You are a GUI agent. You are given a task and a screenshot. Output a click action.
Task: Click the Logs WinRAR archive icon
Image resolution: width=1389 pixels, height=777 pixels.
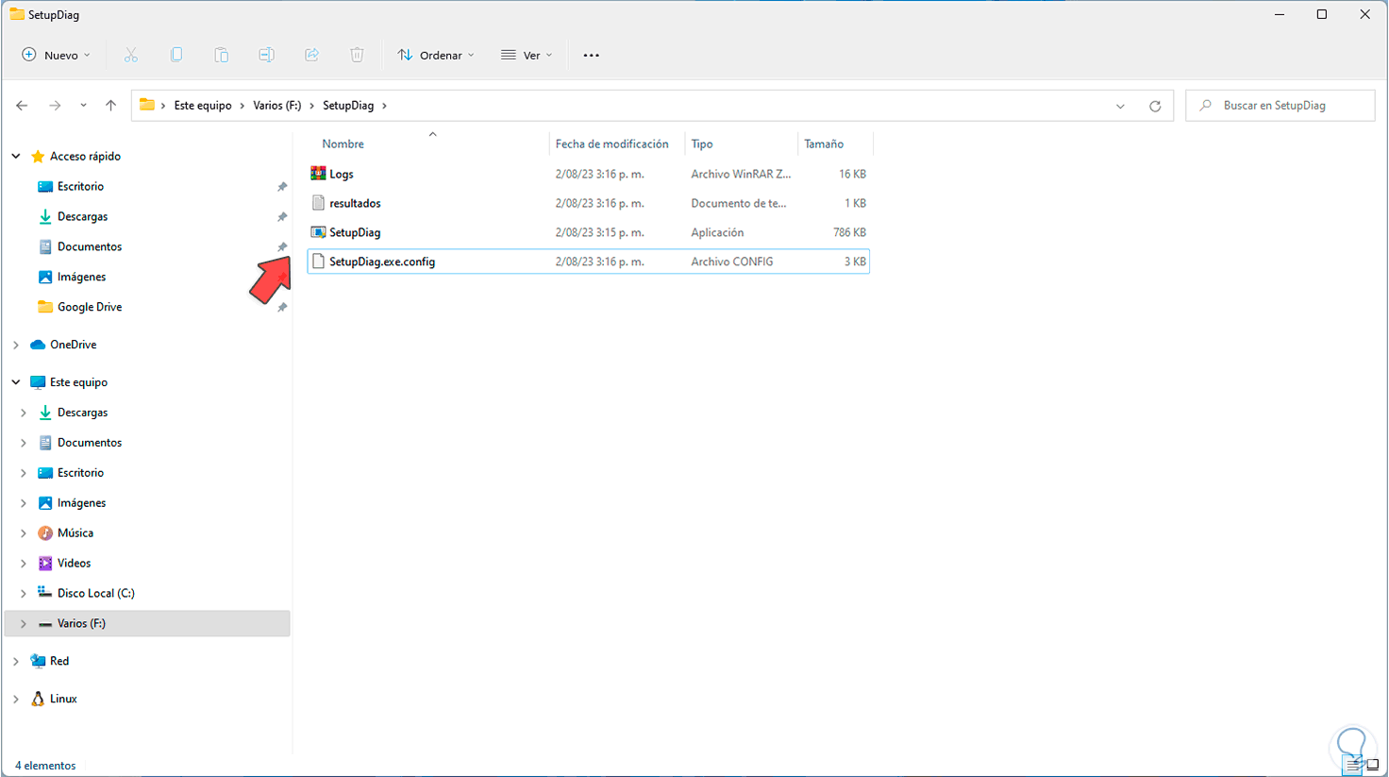(318, 174)
